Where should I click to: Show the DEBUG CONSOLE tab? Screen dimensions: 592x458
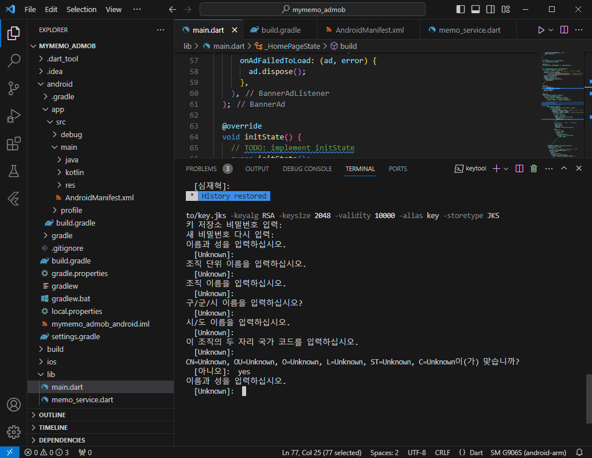307,169
